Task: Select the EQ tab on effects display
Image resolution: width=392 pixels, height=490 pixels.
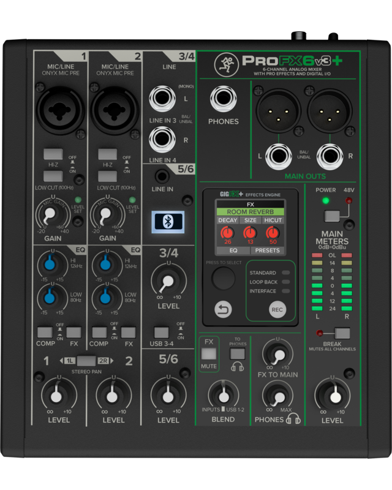Action: (x=233, y=251)
